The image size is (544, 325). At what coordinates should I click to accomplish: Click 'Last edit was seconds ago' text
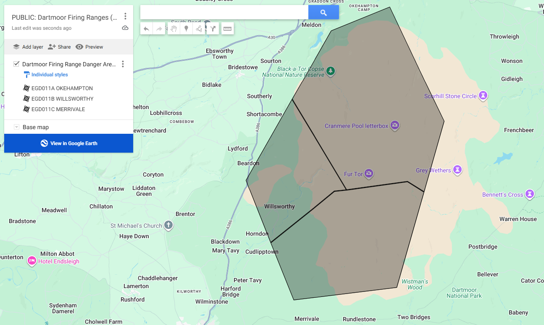(x=42, y=28)
